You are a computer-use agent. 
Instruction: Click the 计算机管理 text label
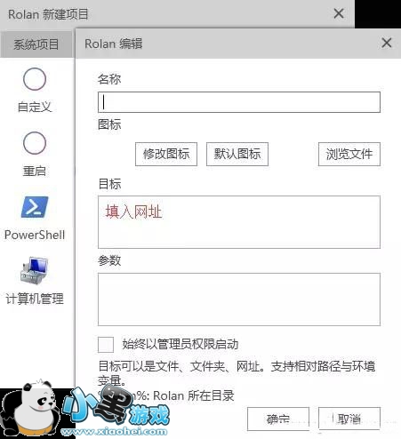(x=35, y=299)
